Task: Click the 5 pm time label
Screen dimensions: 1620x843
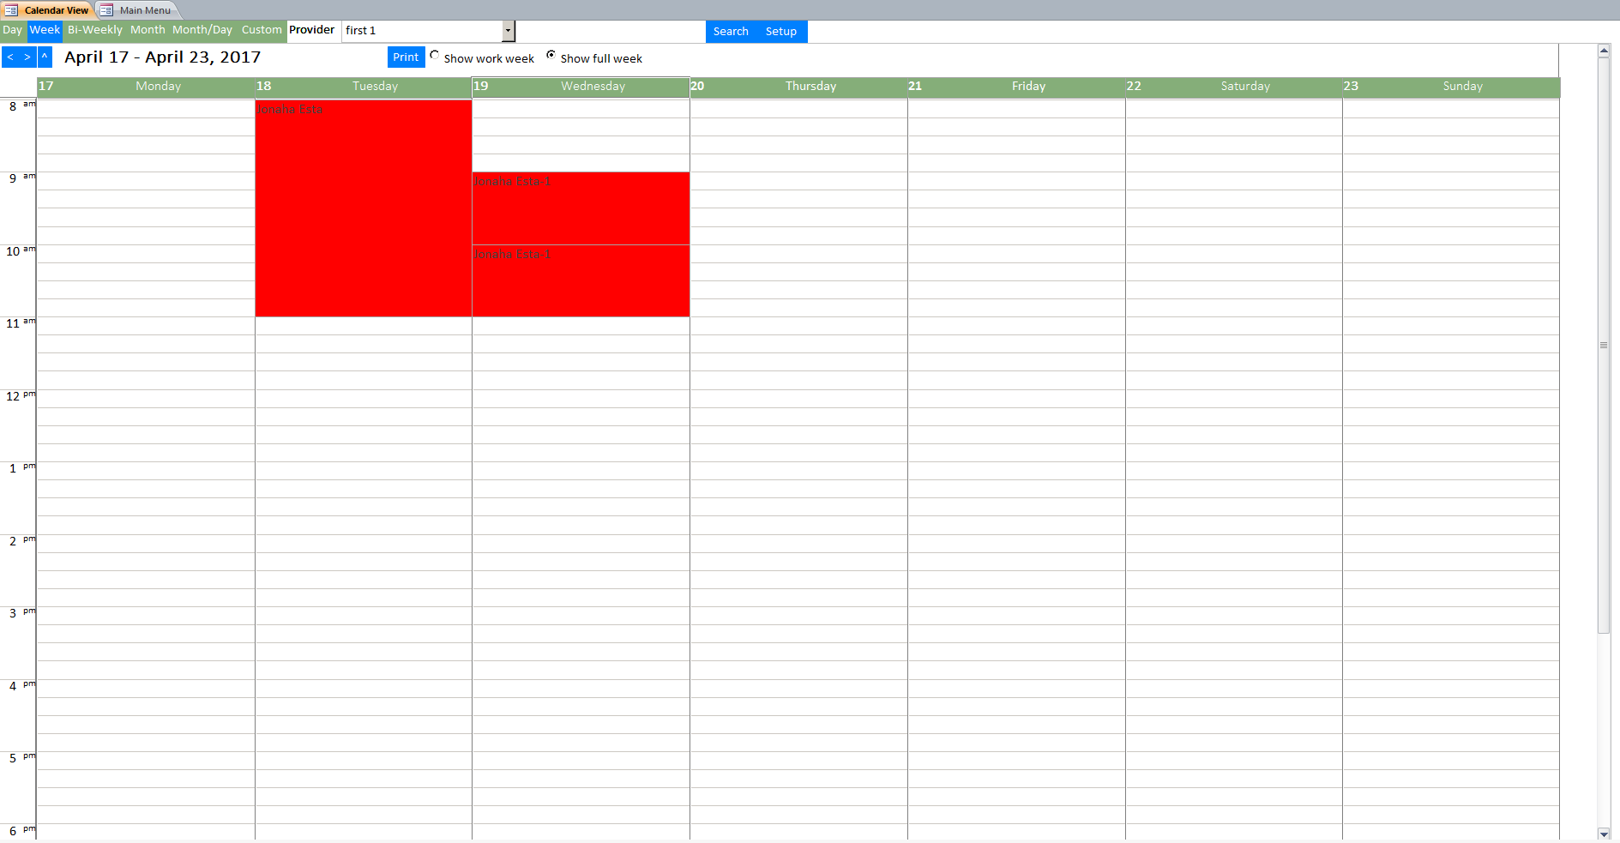Action: (22, 758)
